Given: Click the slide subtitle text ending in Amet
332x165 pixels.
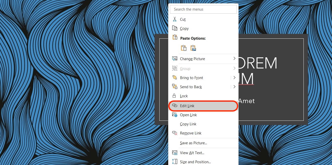Looking at the screenshot, I should [x=246, y=101].
